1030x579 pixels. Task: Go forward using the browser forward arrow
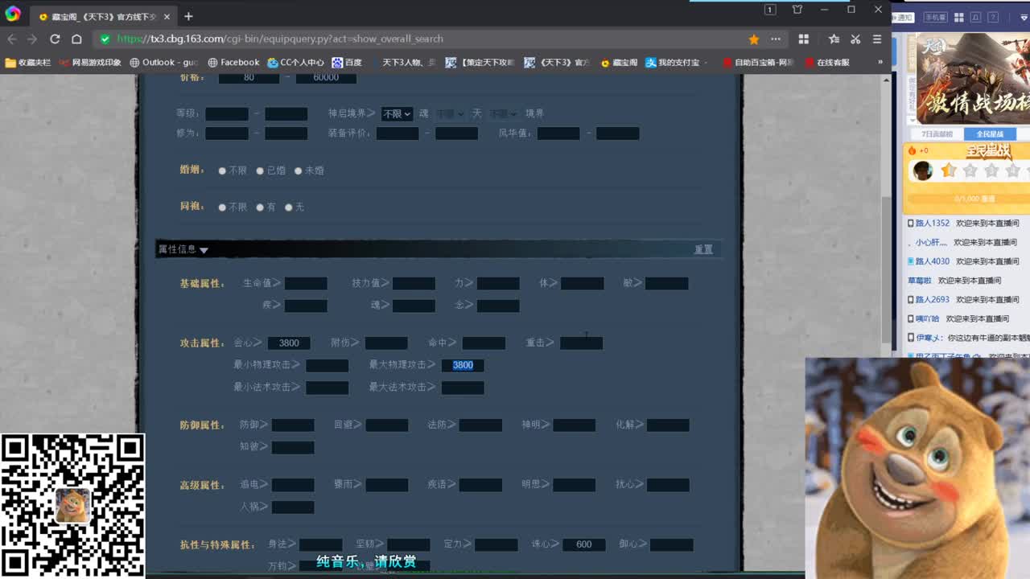(x=32, y=39)
